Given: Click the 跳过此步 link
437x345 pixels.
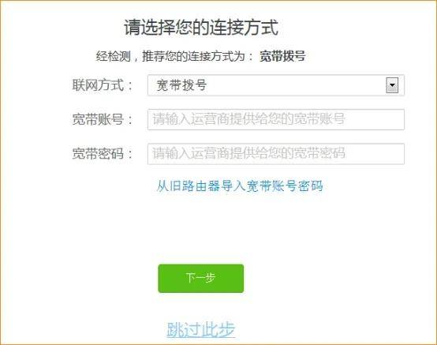Looking at the screenshot, I should [x=200, y=330].
